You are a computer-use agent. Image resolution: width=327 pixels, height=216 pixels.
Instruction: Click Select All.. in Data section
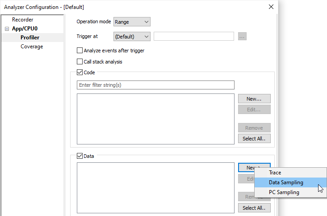click(254, 208)
